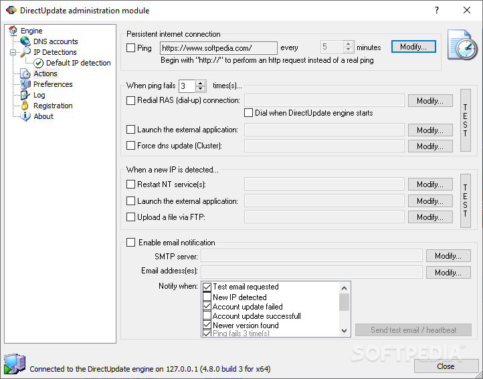Enable Restart NT service(s) checkbox
Image resolution: width=483 pixels, height=379 pixels.
130,184
